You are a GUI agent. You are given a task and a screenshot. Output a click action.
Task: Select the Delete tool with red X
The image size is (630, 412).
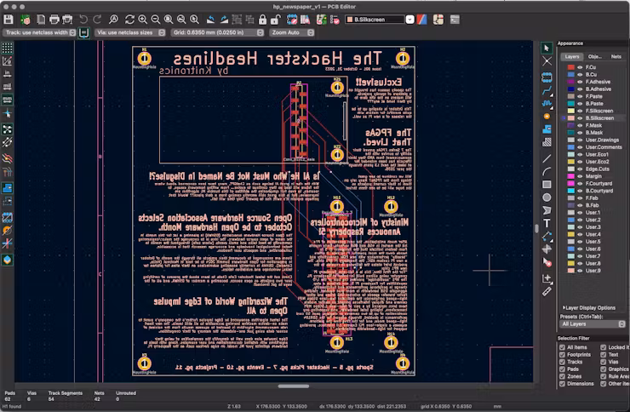tap(547, 262)
